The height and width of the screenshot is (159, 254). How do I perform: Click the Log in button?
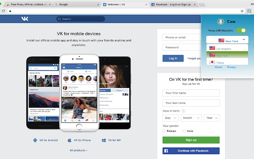(x=173, y=58)
